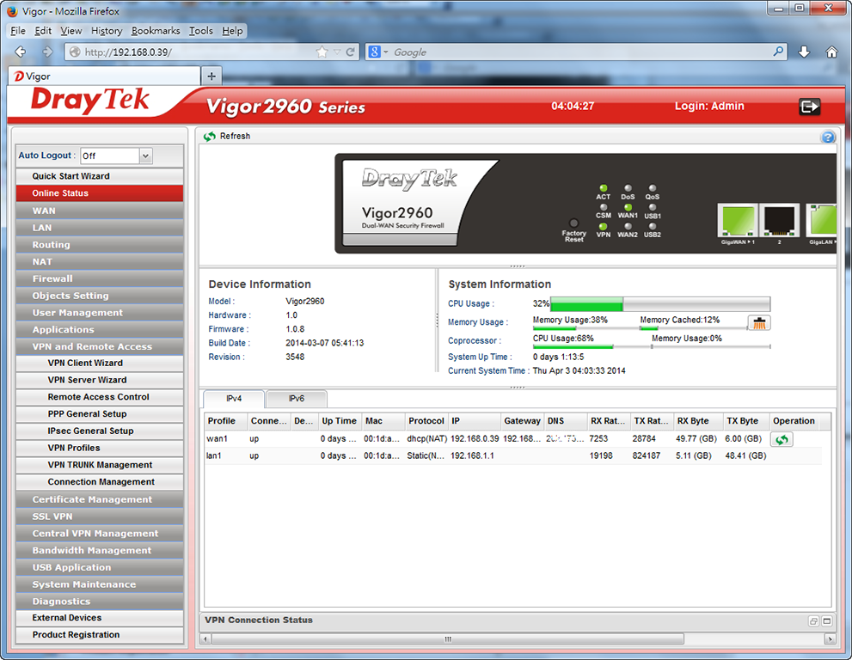Open the search engine selector dropdown

[x=386, y=52]
